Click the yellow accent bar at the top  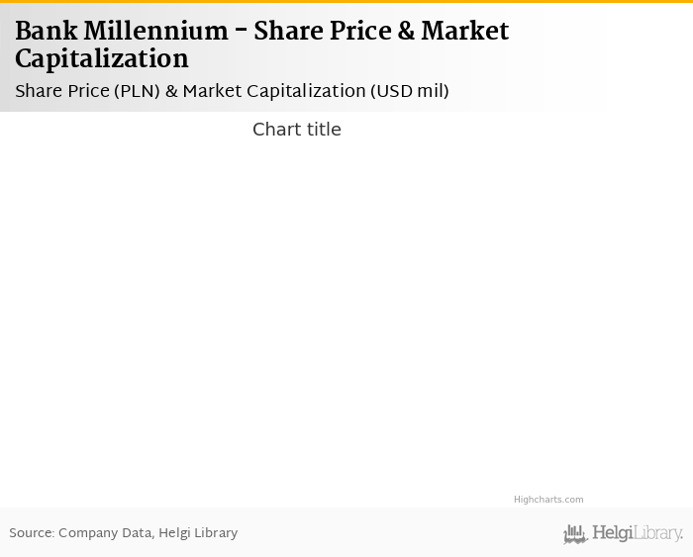coord(346,1)
